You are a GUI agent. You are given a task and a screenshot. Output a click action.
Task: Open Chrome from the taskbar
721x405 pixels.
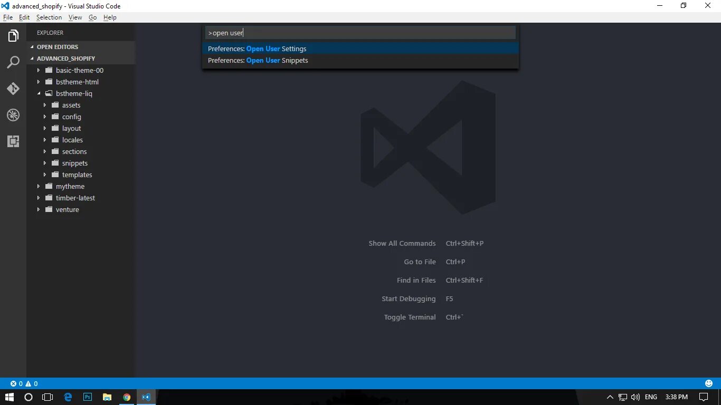coord(127,397)
